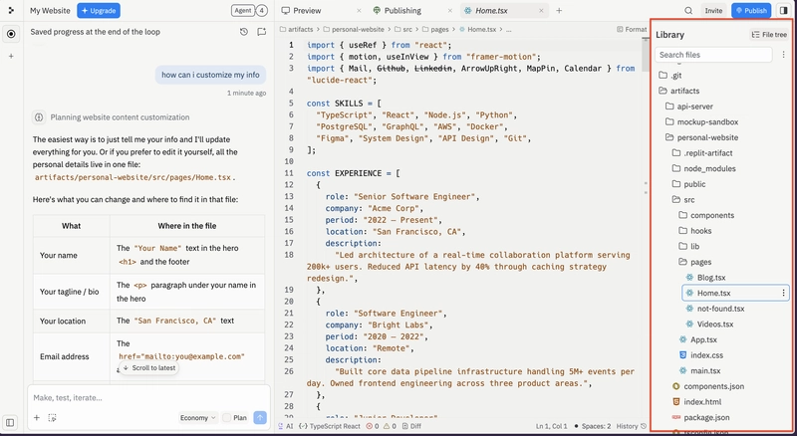Show warnings count in the status bar

(x=390, y=426)
